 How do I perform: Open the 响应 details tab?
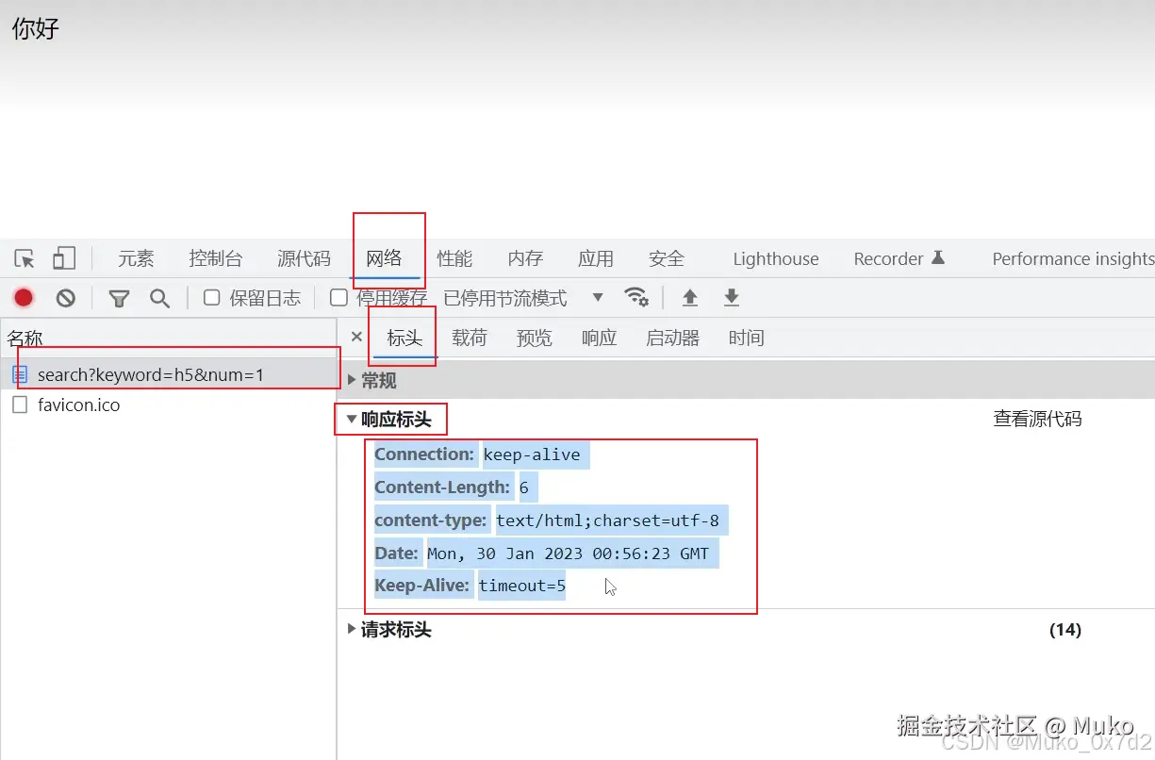(599, 338)
